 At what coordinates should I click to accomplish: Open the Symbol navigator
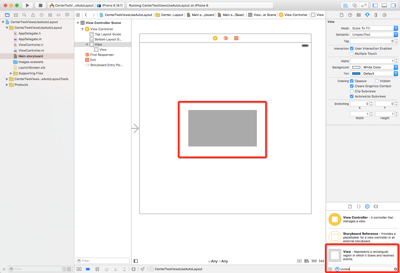[16, 15]
